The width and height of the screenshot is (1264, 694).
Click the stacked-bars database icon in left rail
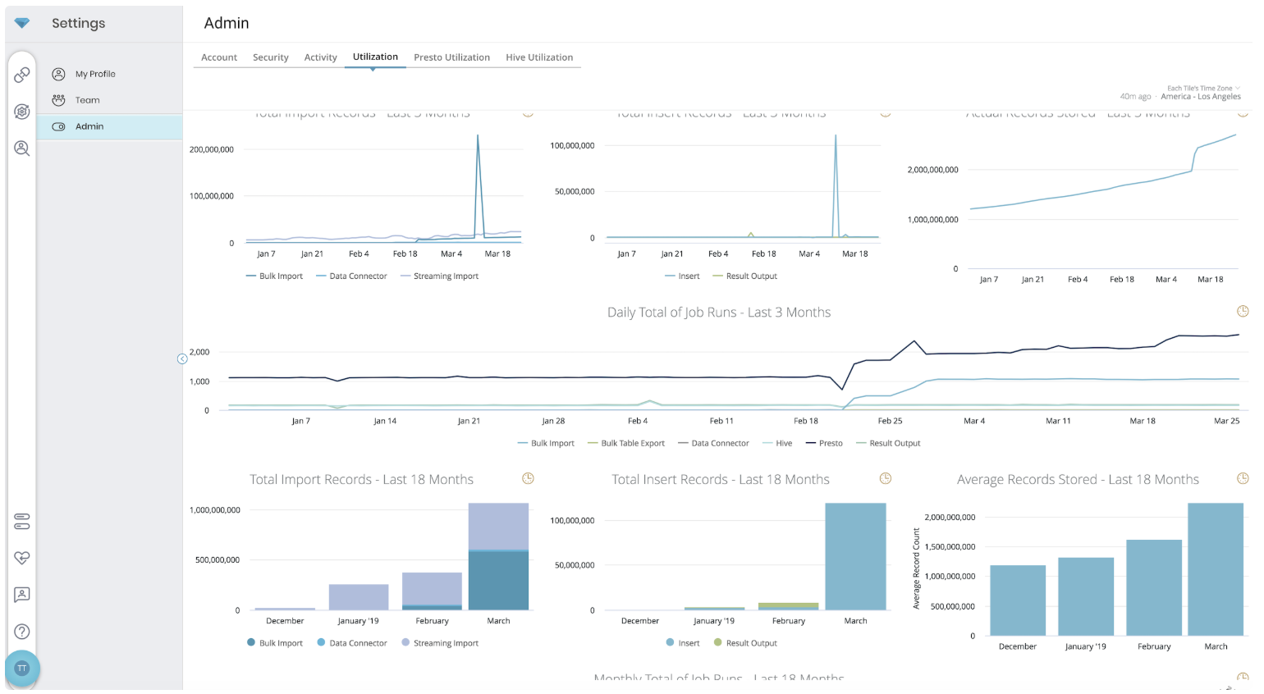pyautogui.click(x=22, y=522)
